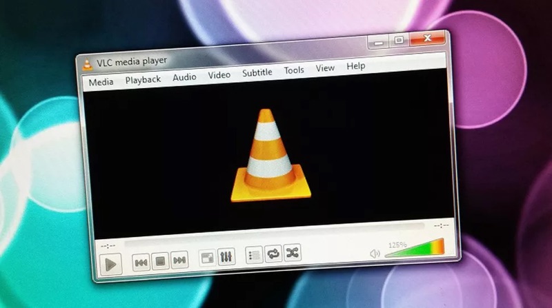The height and width of the screenshot is (308, 552).
Task: Maximize the VLC window
Action: 399,40
